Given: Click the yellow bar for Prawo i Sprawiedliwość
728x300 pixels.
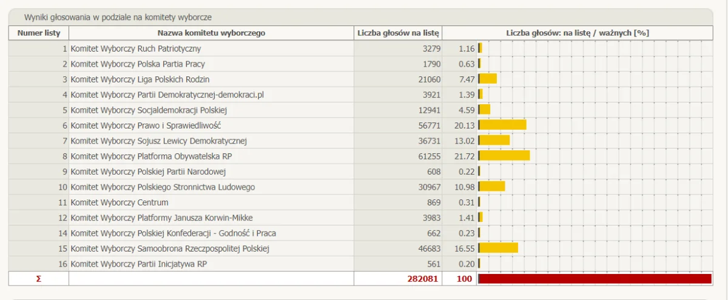Looking at the screenshot, I should point(502,125).
